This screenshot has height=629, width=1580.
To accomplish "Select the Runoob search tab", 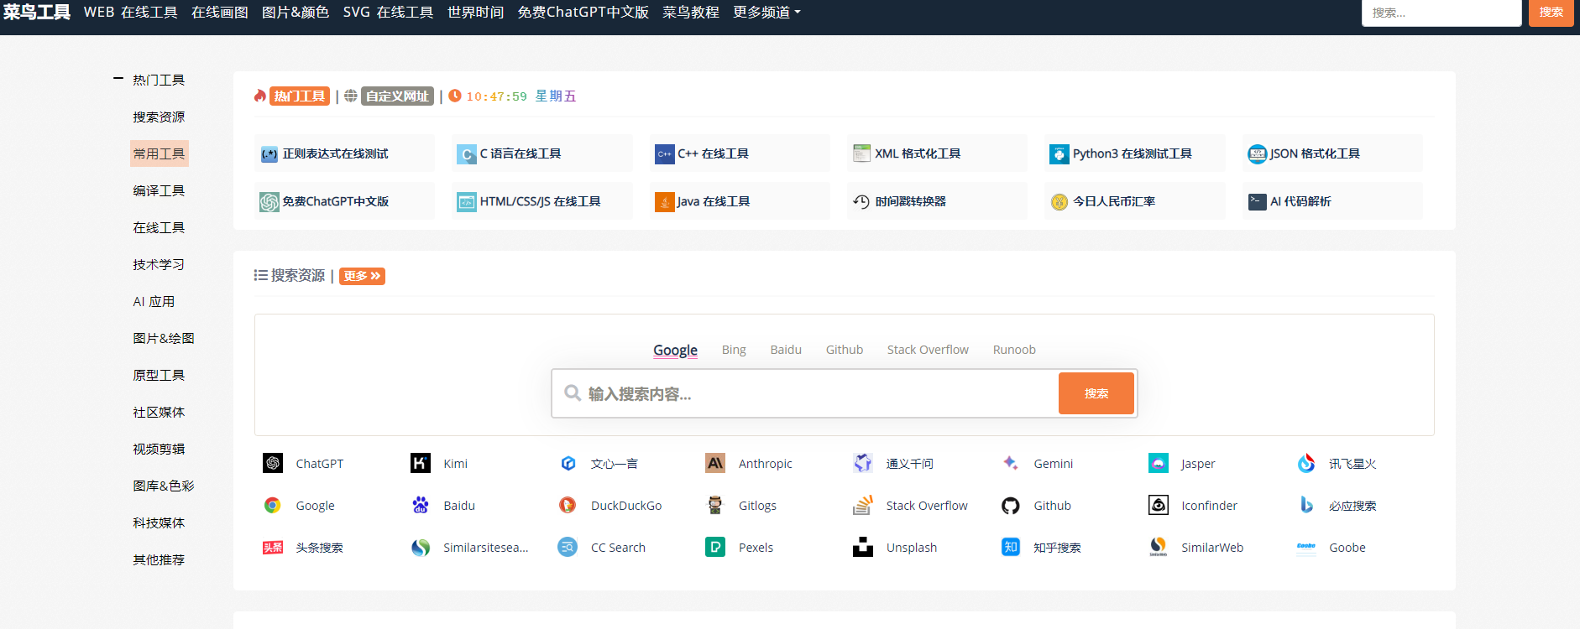I will coord(1014,350).
